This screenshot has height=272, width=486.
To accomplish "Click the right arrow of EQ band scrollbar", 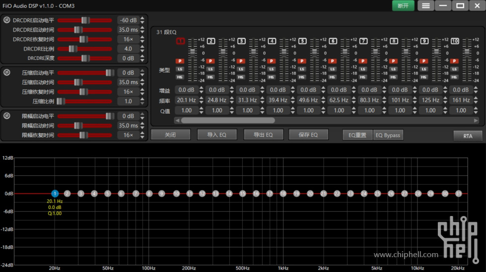I will pos(476,120).
